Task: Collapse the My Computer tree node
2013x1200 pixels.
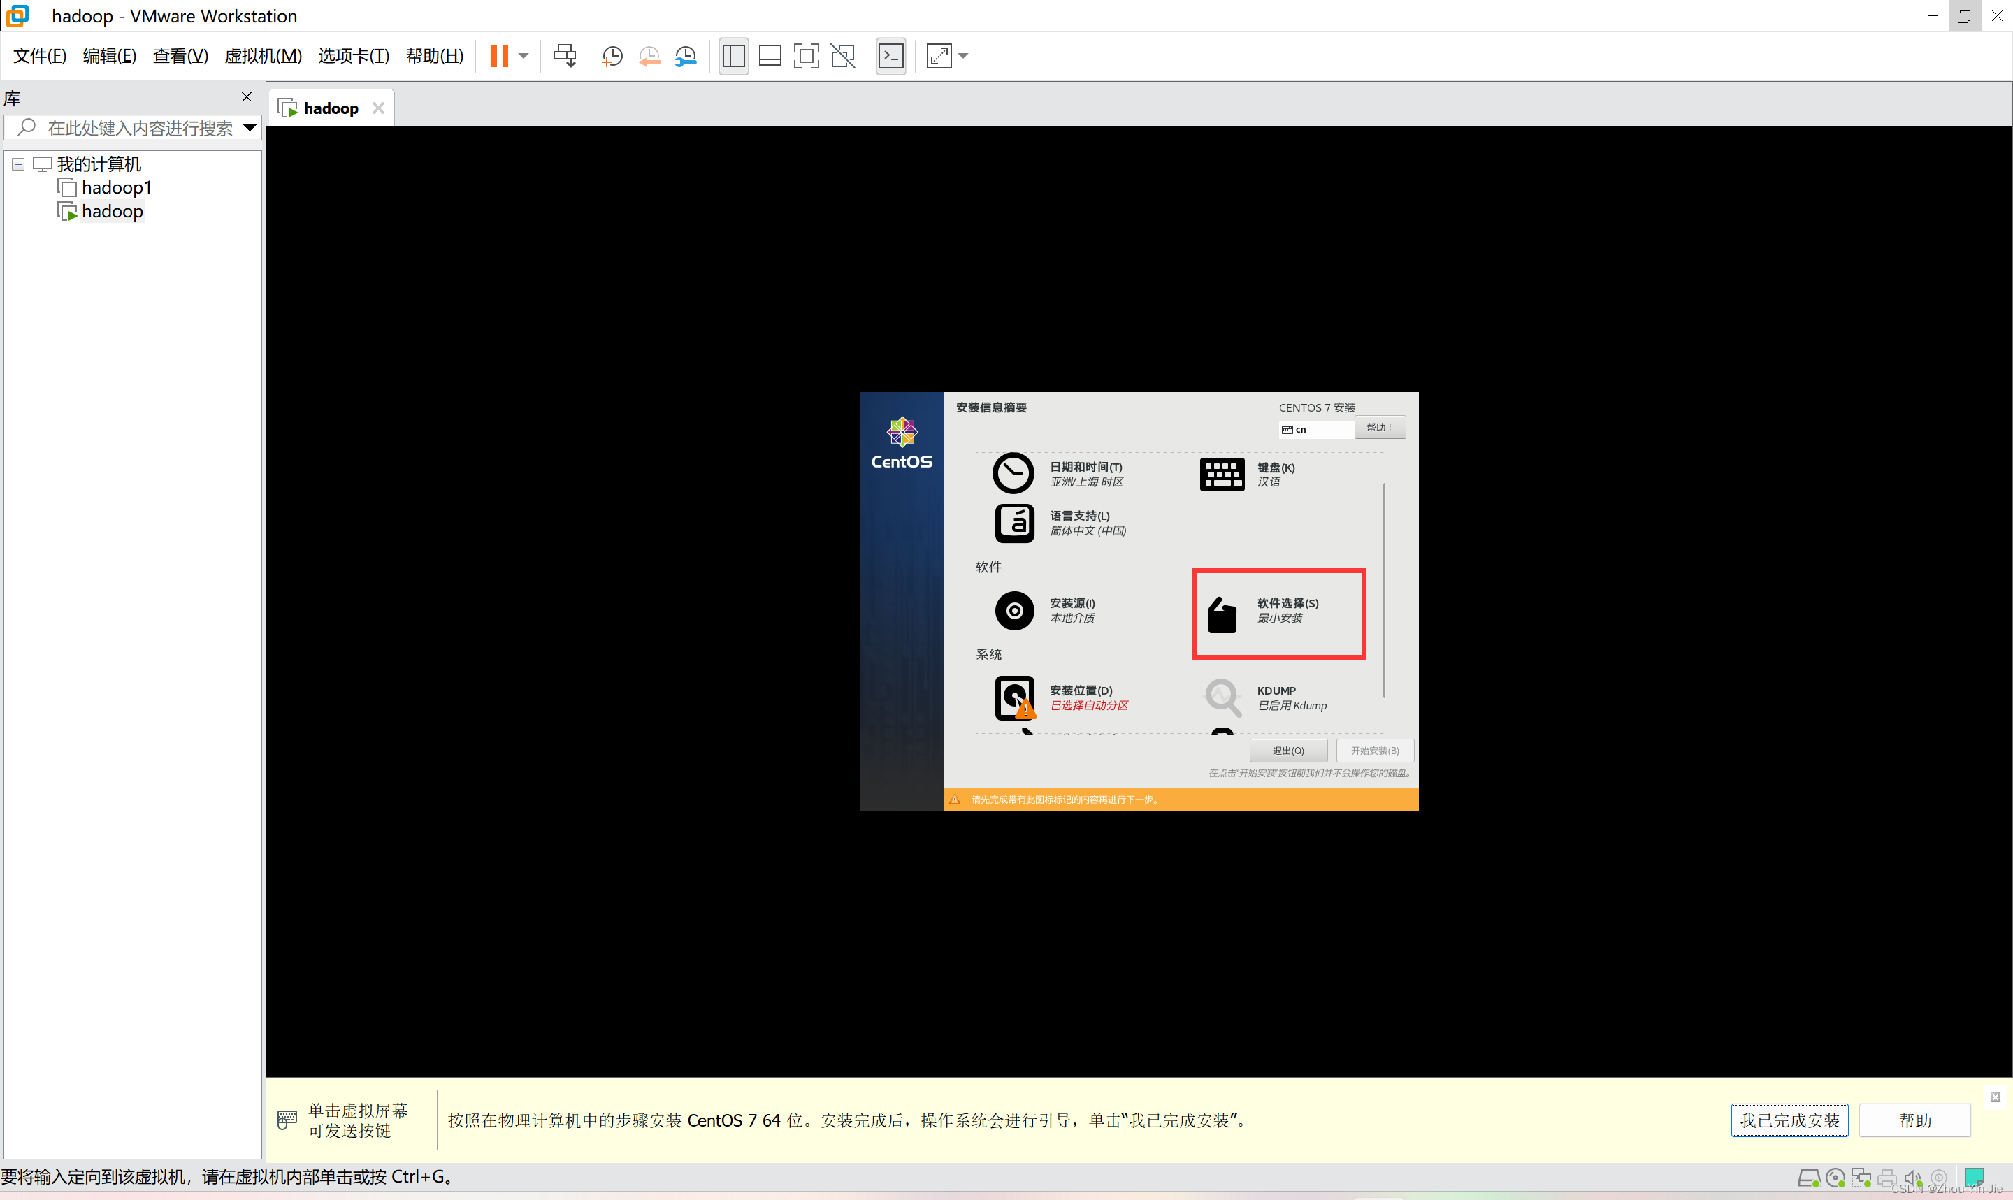Action: click(17, 164)
